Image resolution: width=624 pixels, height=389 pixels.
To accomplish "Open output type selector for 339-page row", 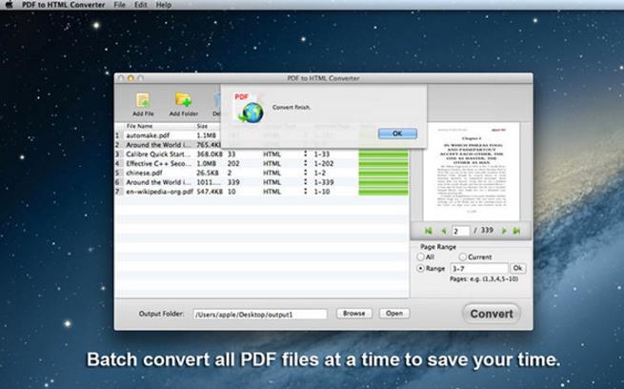I will (305, 182).
